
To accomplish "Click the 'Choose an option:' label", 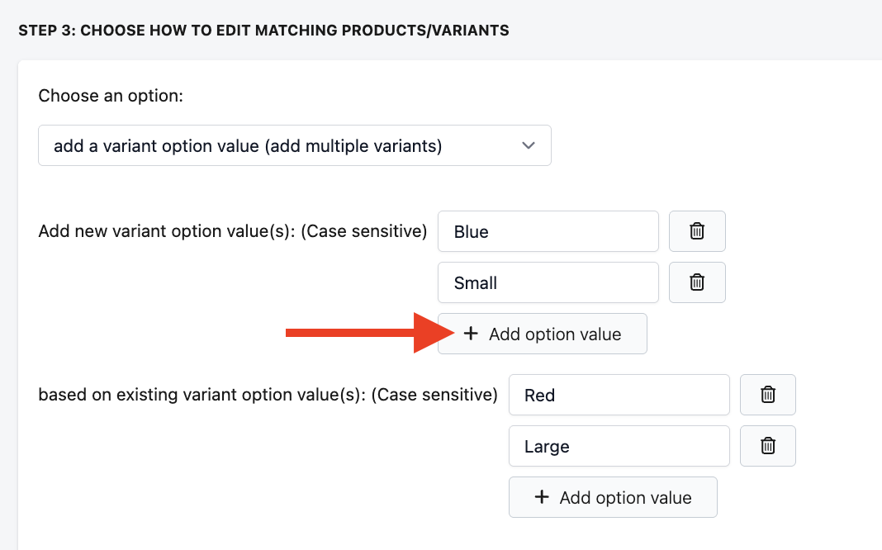I will [x=111, y=96].
